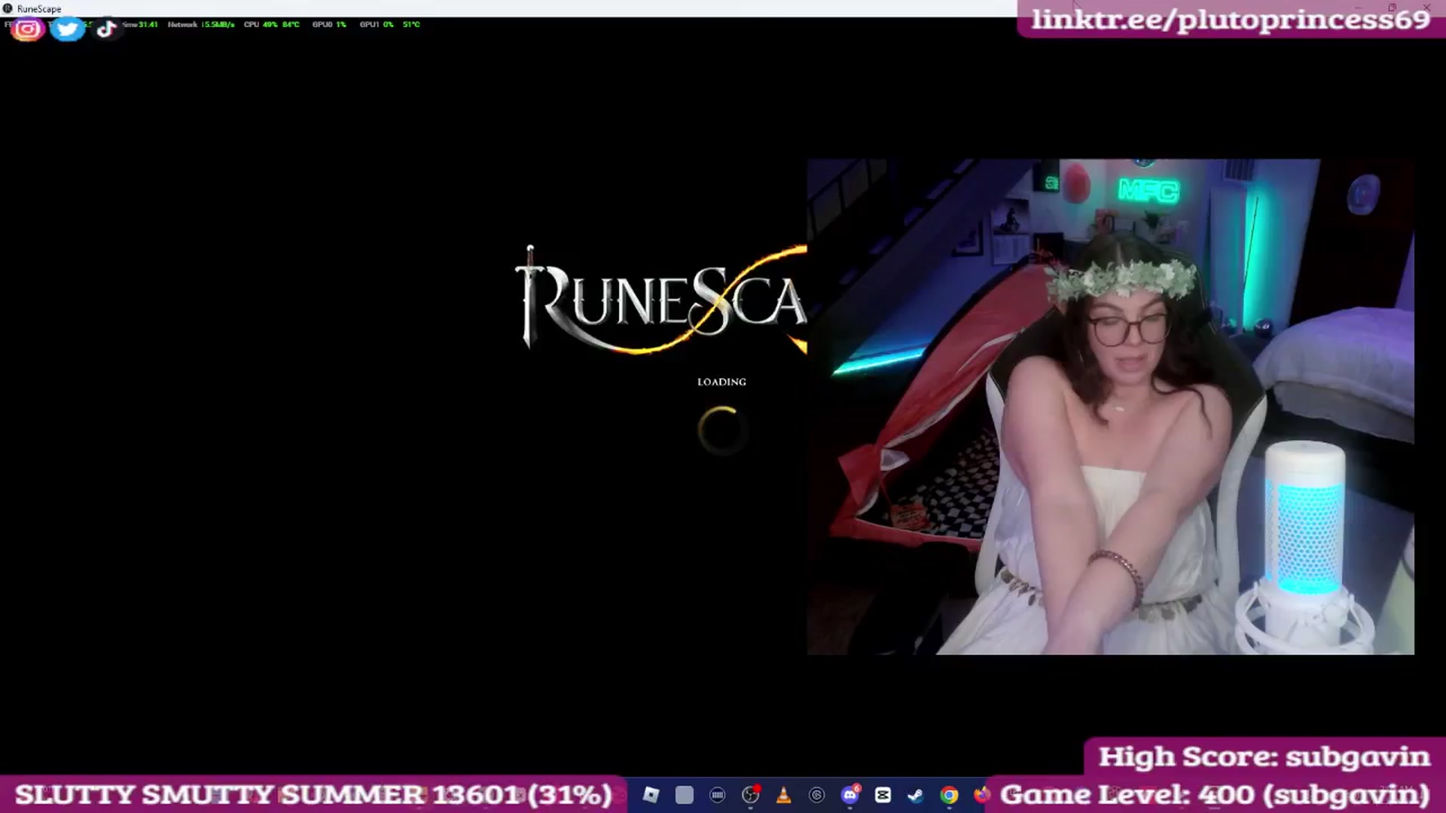
Task: Open the Threads spiral icon in taskbar
Action: tap(816, 795)
